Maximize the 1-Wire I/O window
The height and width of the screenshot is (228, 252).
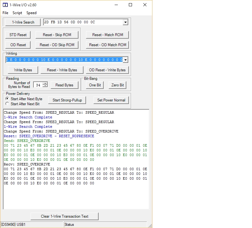(130, 5)
